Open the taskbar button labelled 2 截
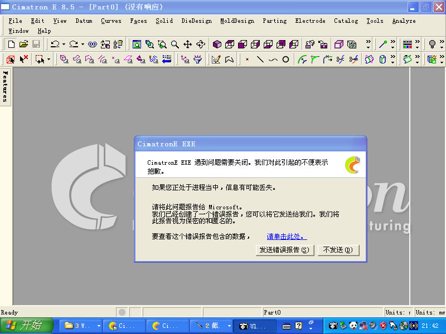Screen dimensions: 446x334 click(x=212, y=326)
